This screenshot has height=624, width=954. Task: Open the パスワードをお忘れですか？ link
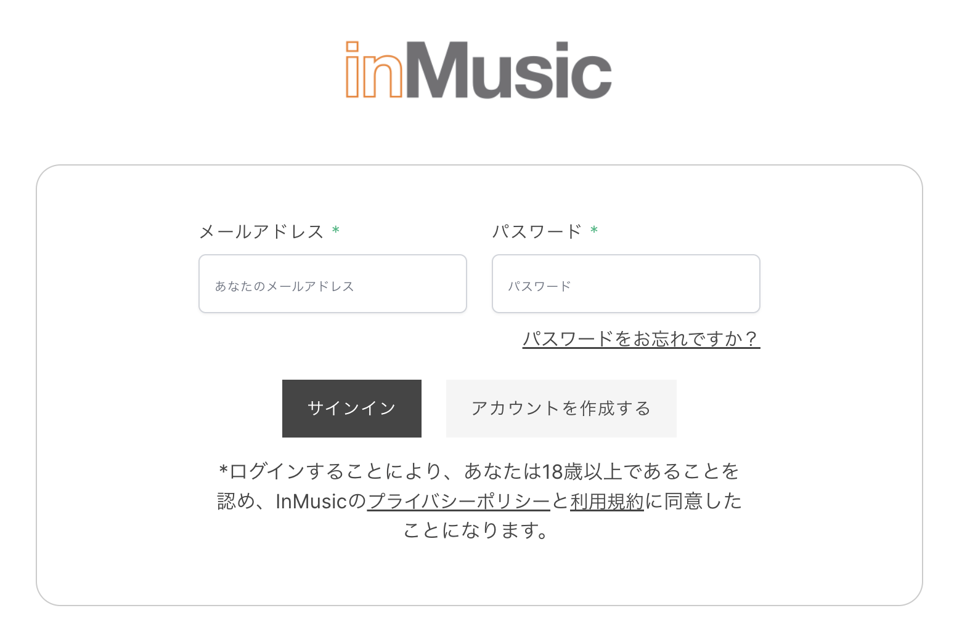coord(641,338)
